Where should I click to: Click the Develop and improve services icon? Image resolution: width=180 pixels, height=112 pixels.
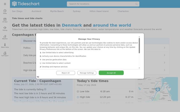point(40,67)
